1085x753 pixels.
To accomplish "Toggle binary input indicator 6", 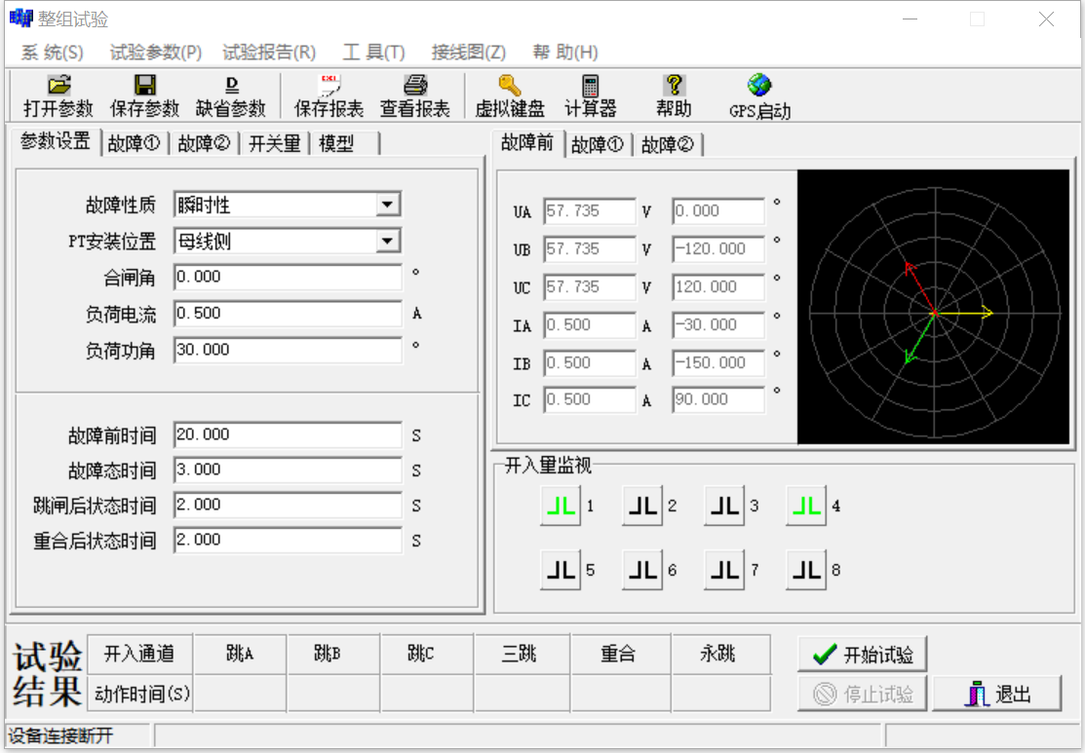I will coord(641,570).
